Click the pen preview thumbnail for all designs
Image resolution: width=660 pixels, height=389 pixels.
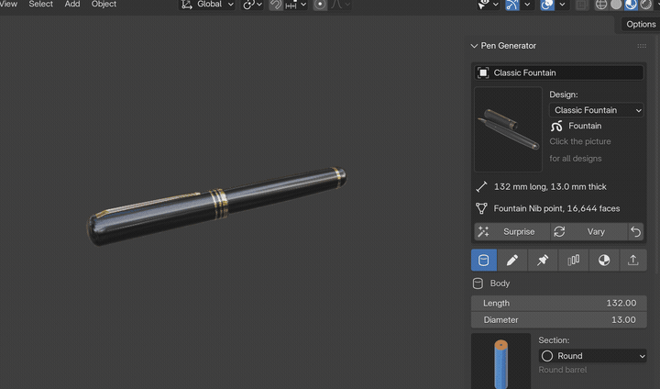click(508, 129)
